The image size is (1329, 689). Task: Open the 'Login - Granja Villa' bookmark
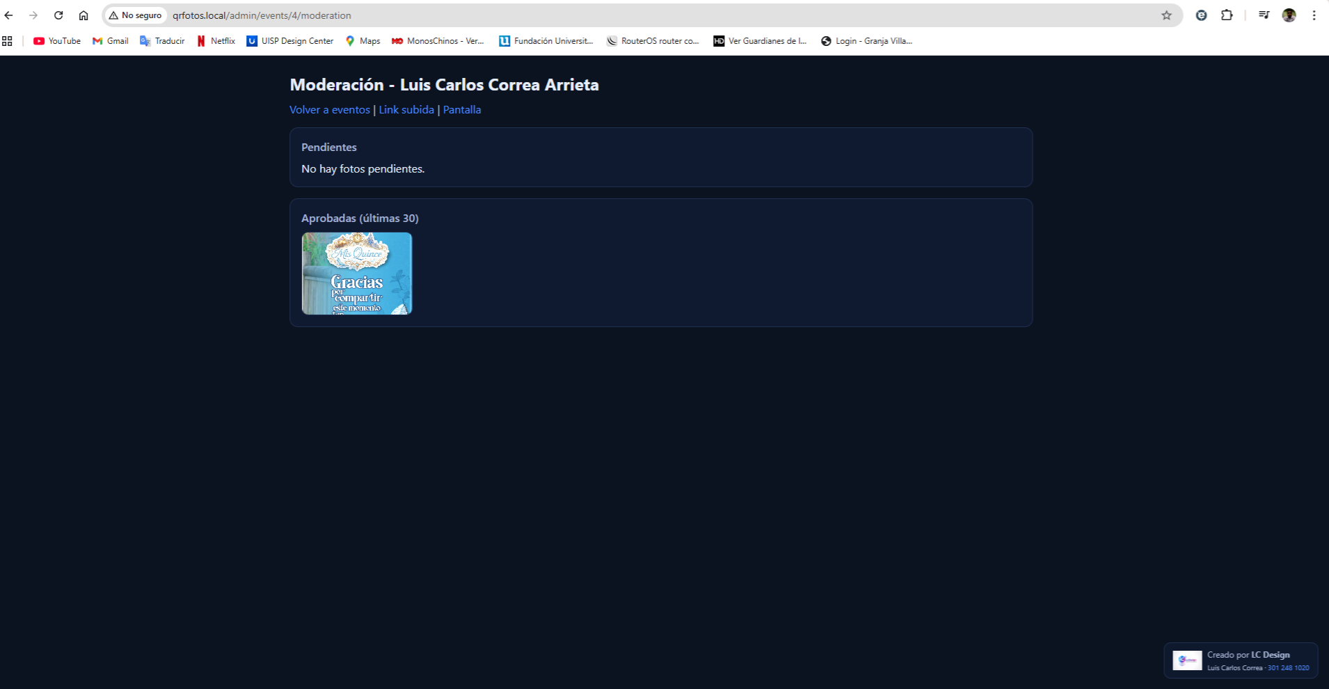[x=866, y=41]
